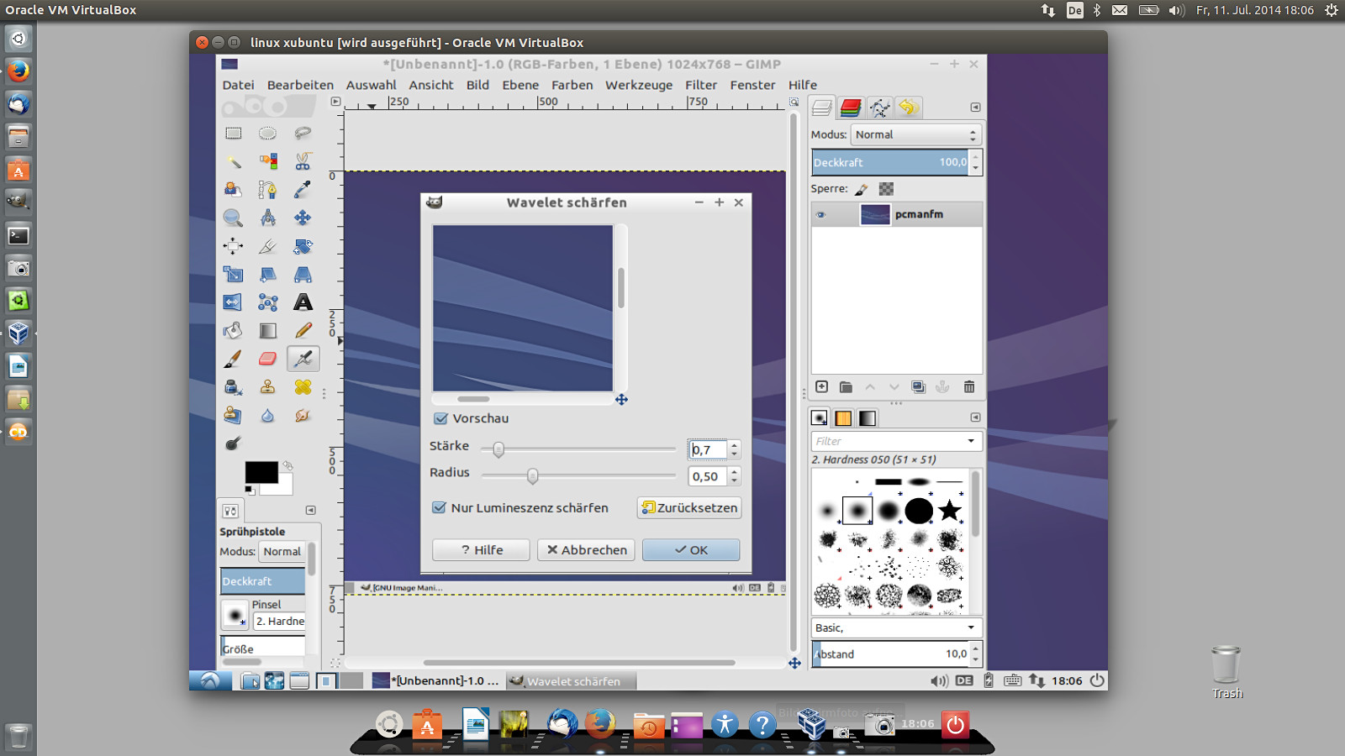Screen dimensions: 1345x756
Task: Disable Nur Lumineszenz schärfen checkbox
Action: (x=439, y=507)
